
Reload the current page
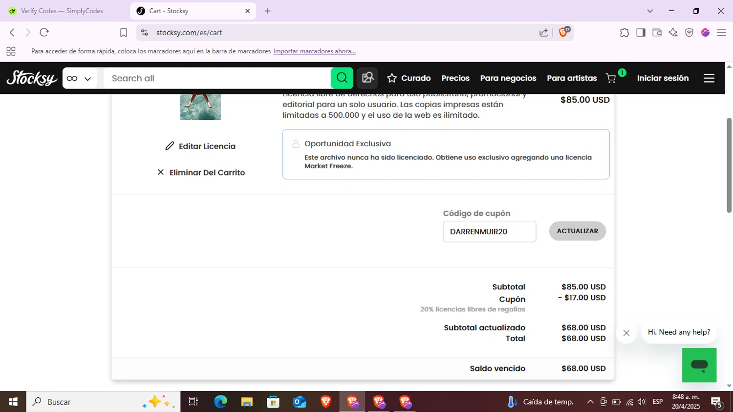44,32
